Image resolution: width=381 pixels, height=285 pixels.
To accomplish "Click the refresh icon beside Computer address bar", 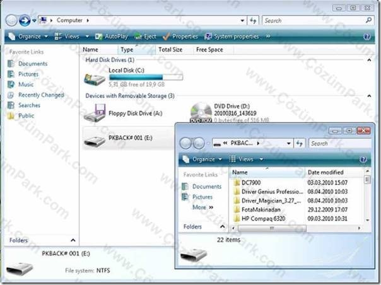I will pos(253,20).
